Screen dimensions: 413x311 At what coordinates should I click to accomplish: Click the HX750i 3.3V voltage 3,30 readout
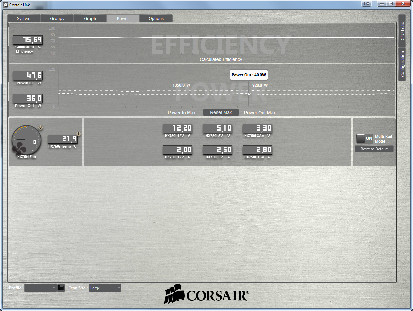point(258,128)
